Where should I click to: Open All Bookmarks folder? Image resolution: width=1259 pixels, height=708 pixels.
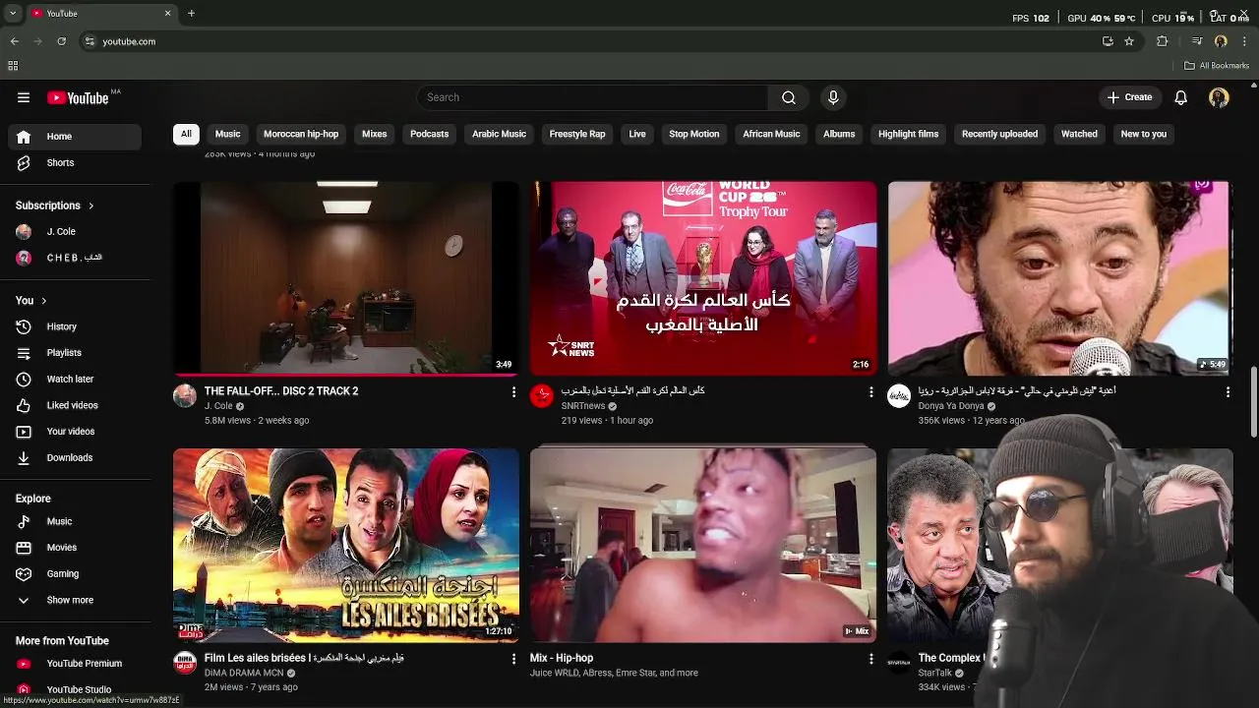pos(1217,66)
